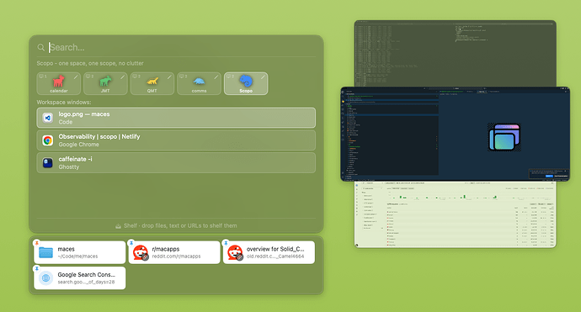The image size is (581, 312).
Task: Open the r/macapps shelf item
Action: [x=174, y=252]
